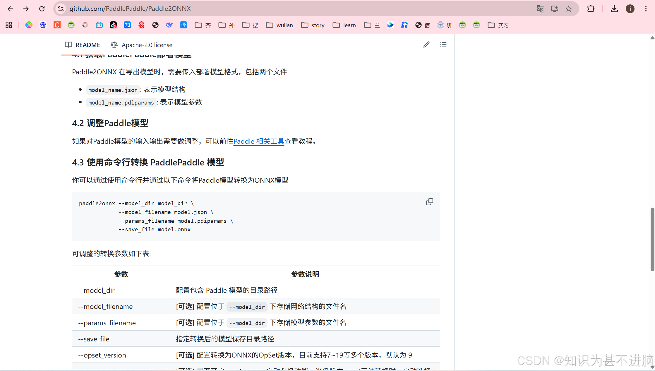Click the '4.3 使用命令行转换 PaddlePaddle 模型' heading
This screenshot has width=655, height=371.
148,162
